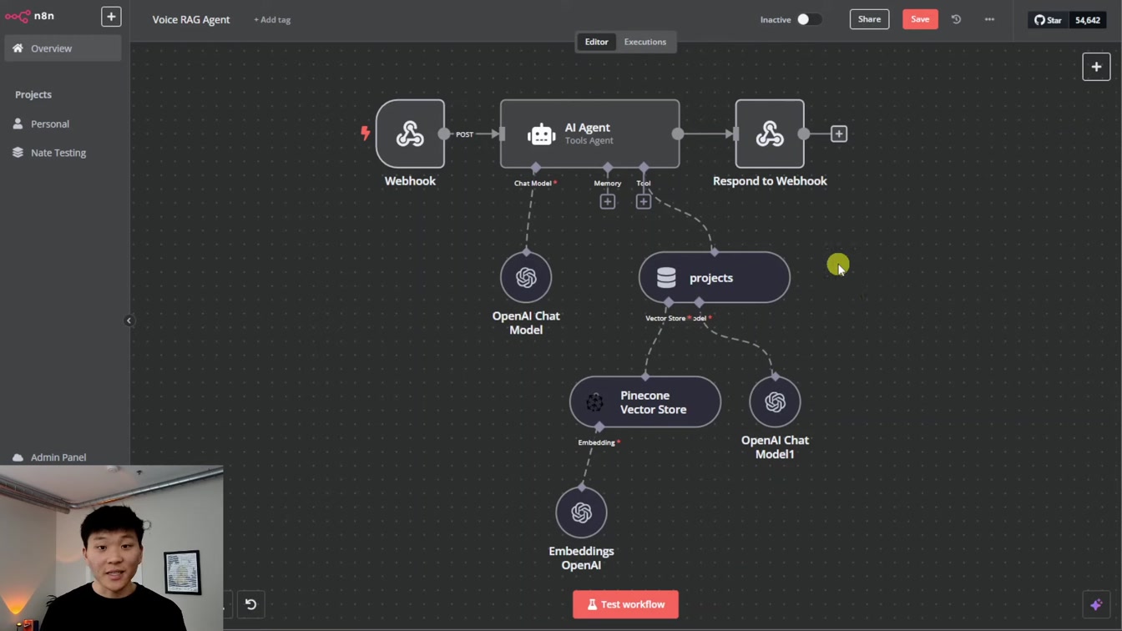
Task: Save the workflow
Action: pyautogui.click(x=920, y=19)
